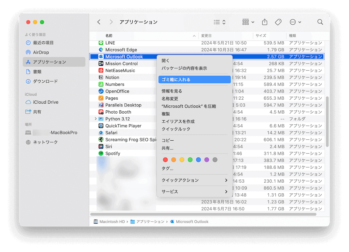
Task: Click the Notion app icon
Action: pos(101,77)
